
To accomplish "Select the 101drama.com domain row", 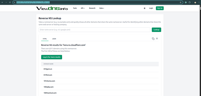I will pyautogui.click(x=100, y=81).
